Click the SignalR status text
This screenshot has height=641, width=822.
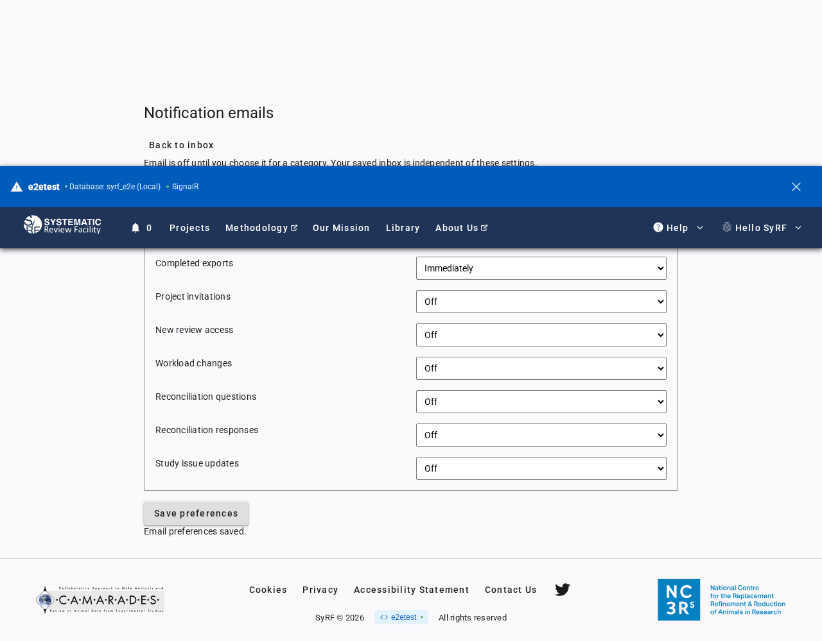(185, 187)
